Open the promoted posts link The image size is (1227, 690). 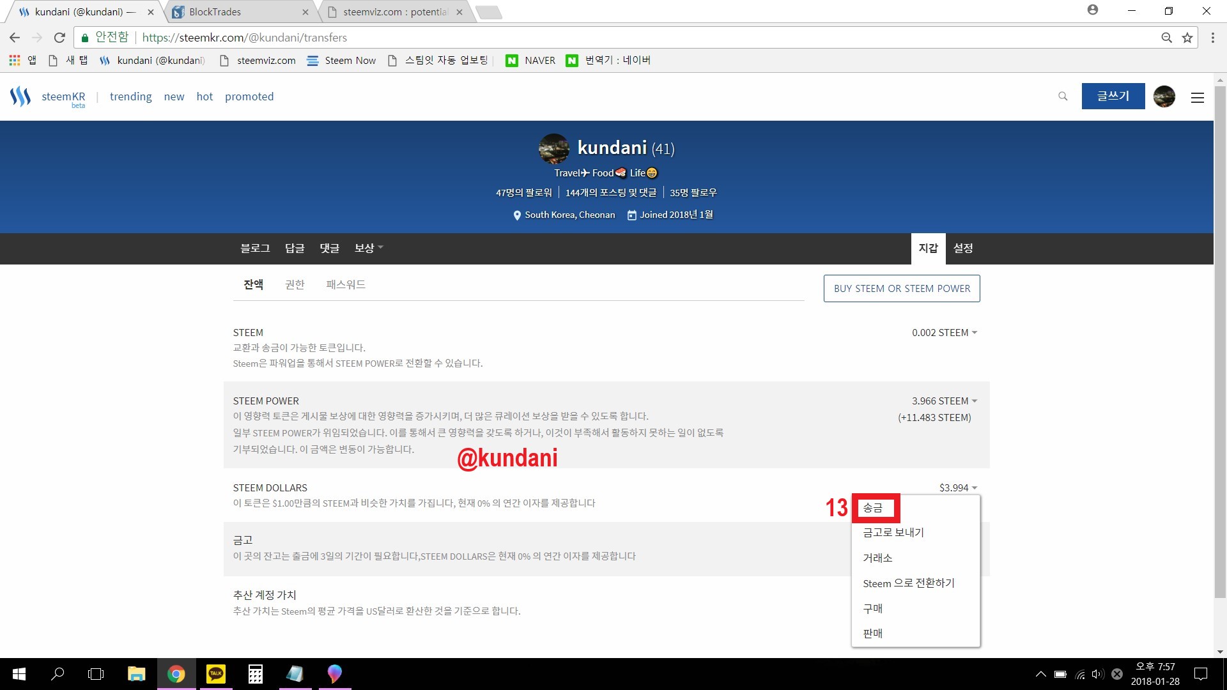(249, 96)
